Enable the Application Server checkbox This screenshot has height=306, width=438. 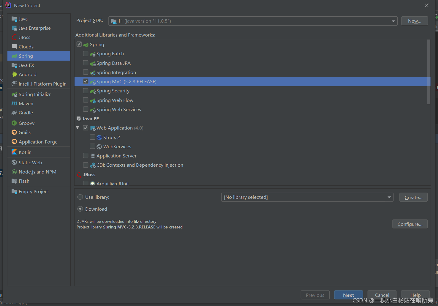coord(86,155)
